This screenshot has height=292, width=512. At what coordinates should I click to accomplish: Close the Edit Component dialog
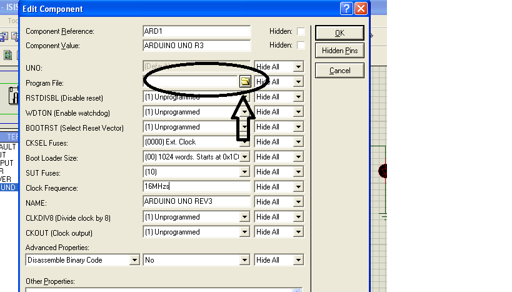[x=361, y=9]
